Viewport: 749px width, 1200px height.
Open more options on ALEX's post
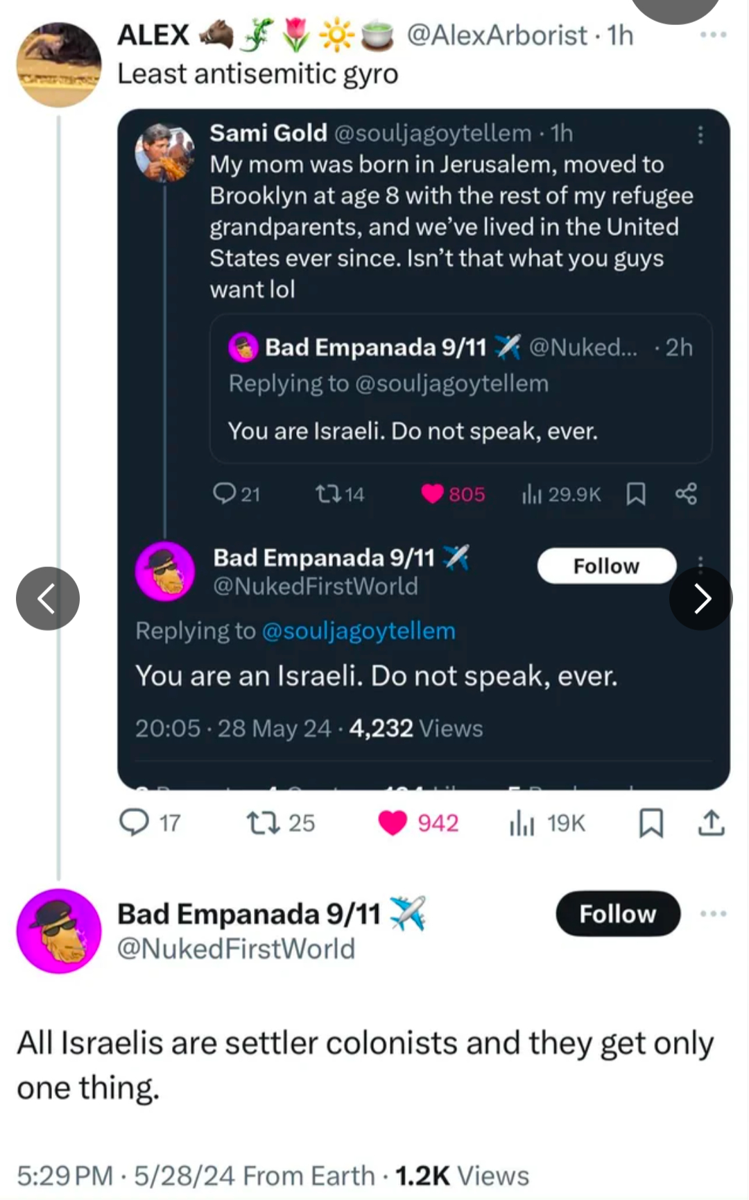coord(713,35)
